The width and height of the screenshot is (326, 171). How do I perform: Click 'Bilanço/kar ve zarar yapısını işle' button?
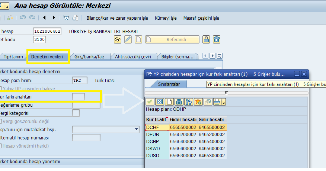[x=117, y=18]
